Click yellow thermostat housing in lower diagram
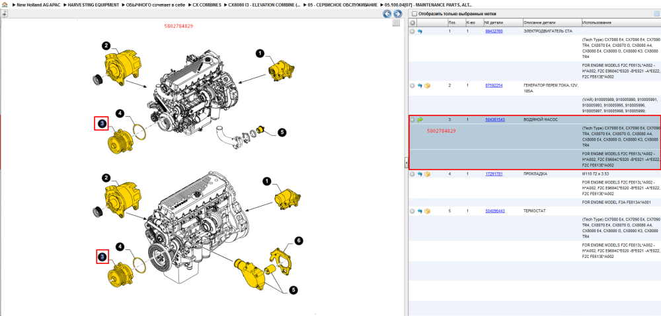661x316 pixels. tap(251, 274)
